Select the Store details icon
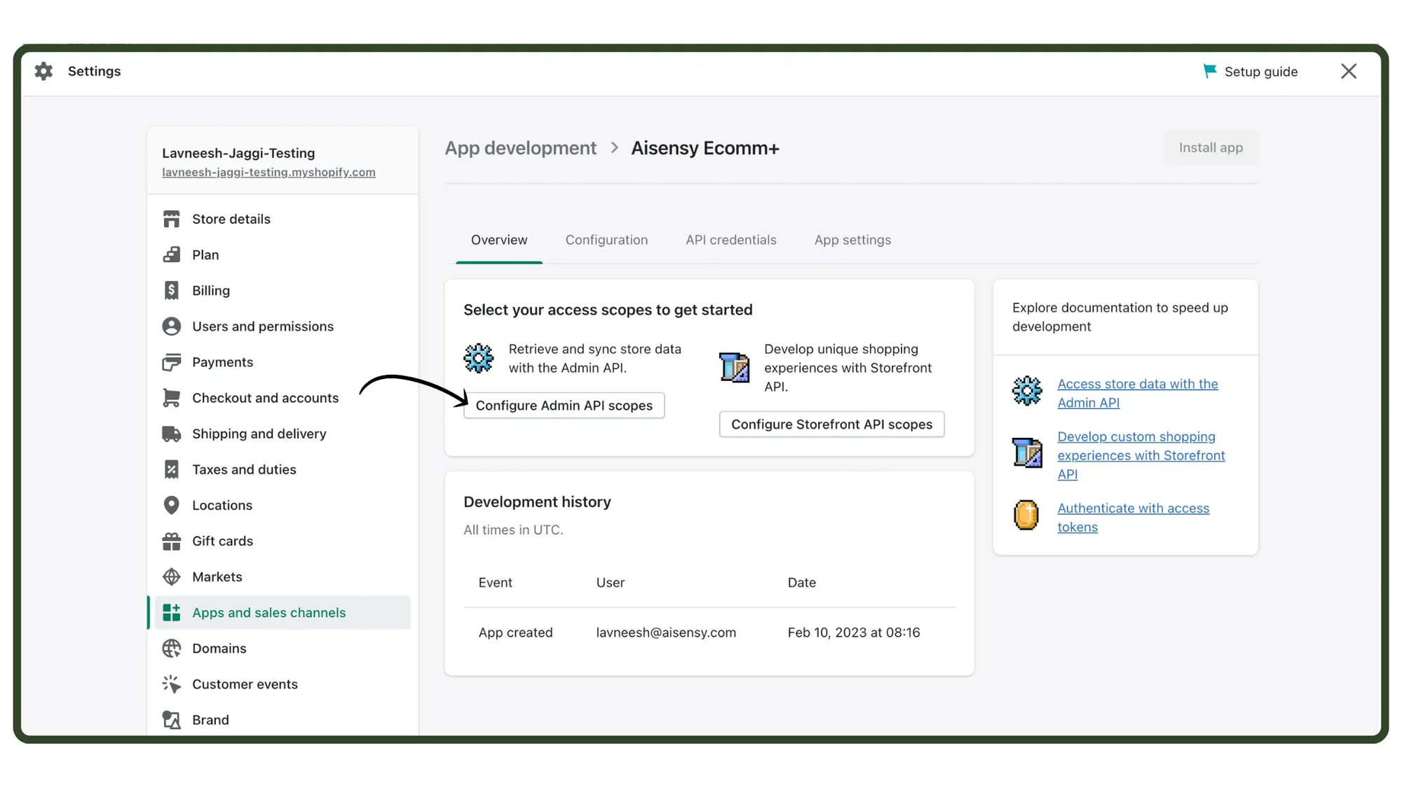 pyautogui.click(x=172, y=219)
